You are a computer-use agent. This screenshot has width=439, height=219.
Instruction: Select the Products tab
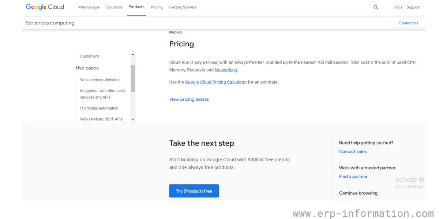[x=136, y=7]
